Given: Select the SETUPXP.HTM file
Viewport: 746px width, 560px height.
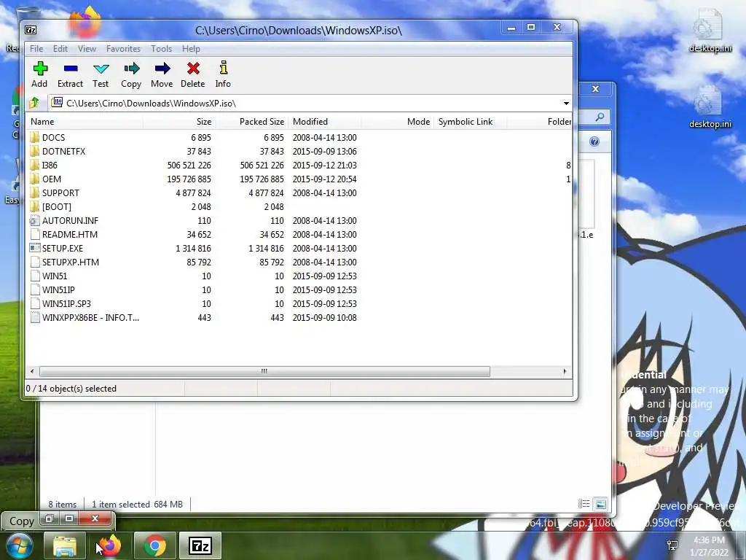Looking at the screenshot, I should [x=71, y=262].
